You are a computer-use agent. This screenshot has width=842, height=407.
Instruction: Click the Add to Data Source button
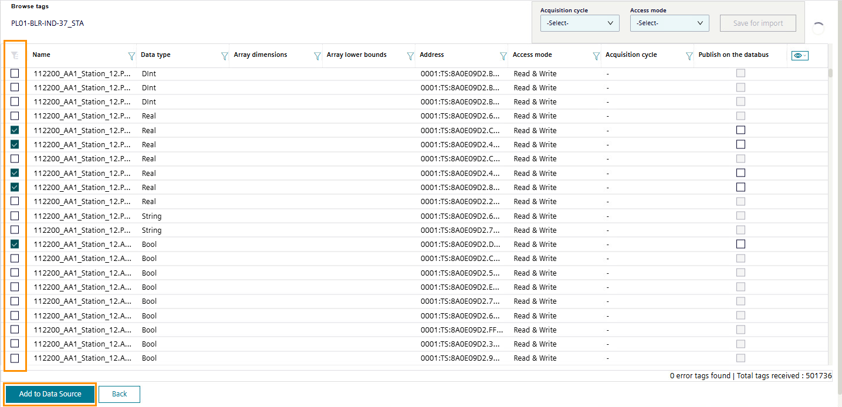[x=49, y=394]
